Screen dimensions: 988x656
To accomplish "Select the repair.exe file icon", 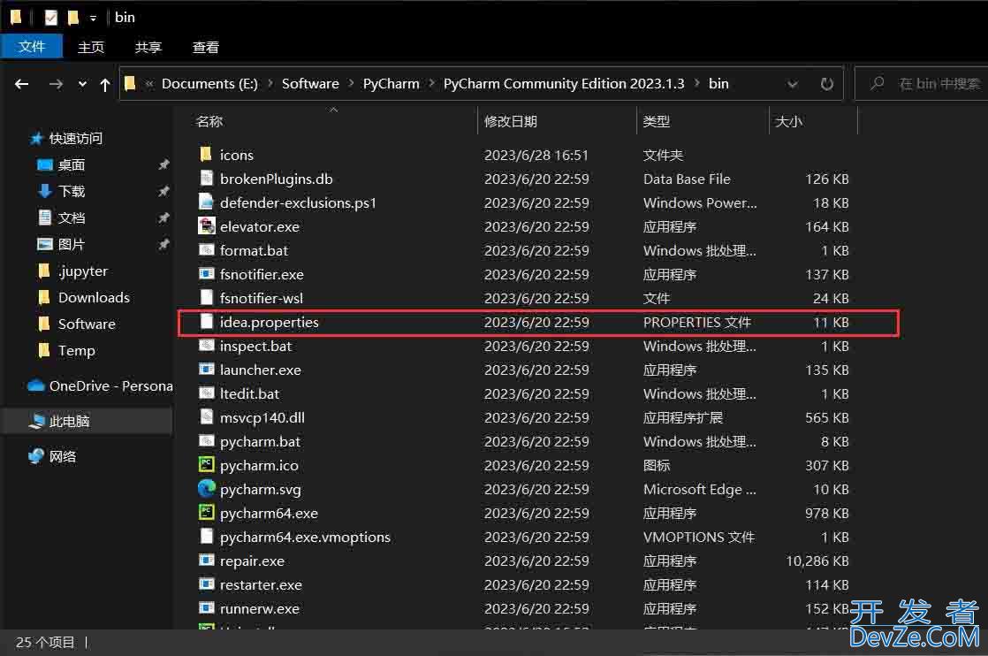I will click(x=206, y=561).
